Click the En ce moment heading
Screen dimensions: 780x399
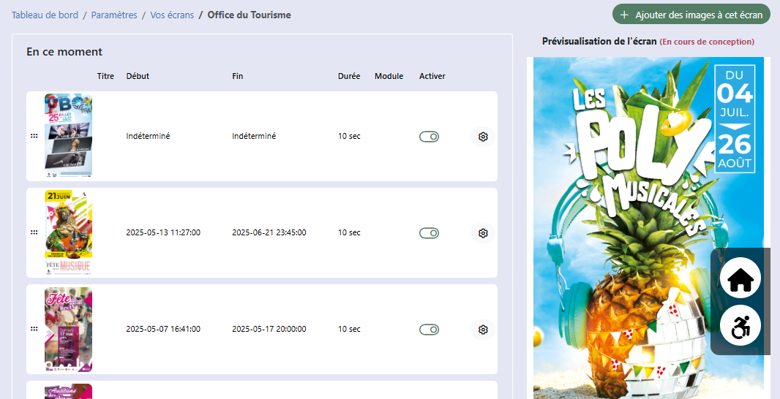click(64, 52)
